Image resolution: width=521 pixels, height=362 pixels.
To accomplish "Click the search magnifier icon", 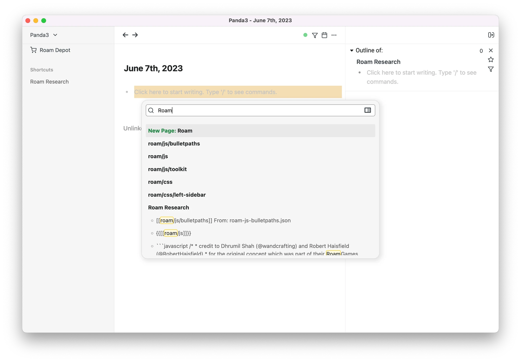I will (151, 110).
